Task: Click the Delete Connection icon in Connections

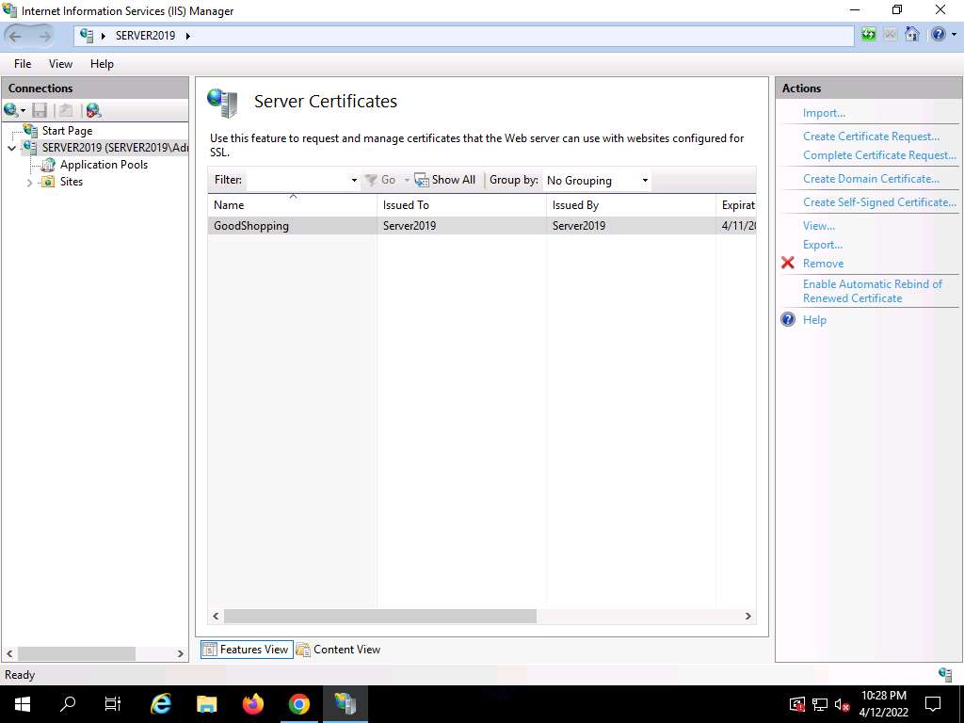Action: point(92,111)
